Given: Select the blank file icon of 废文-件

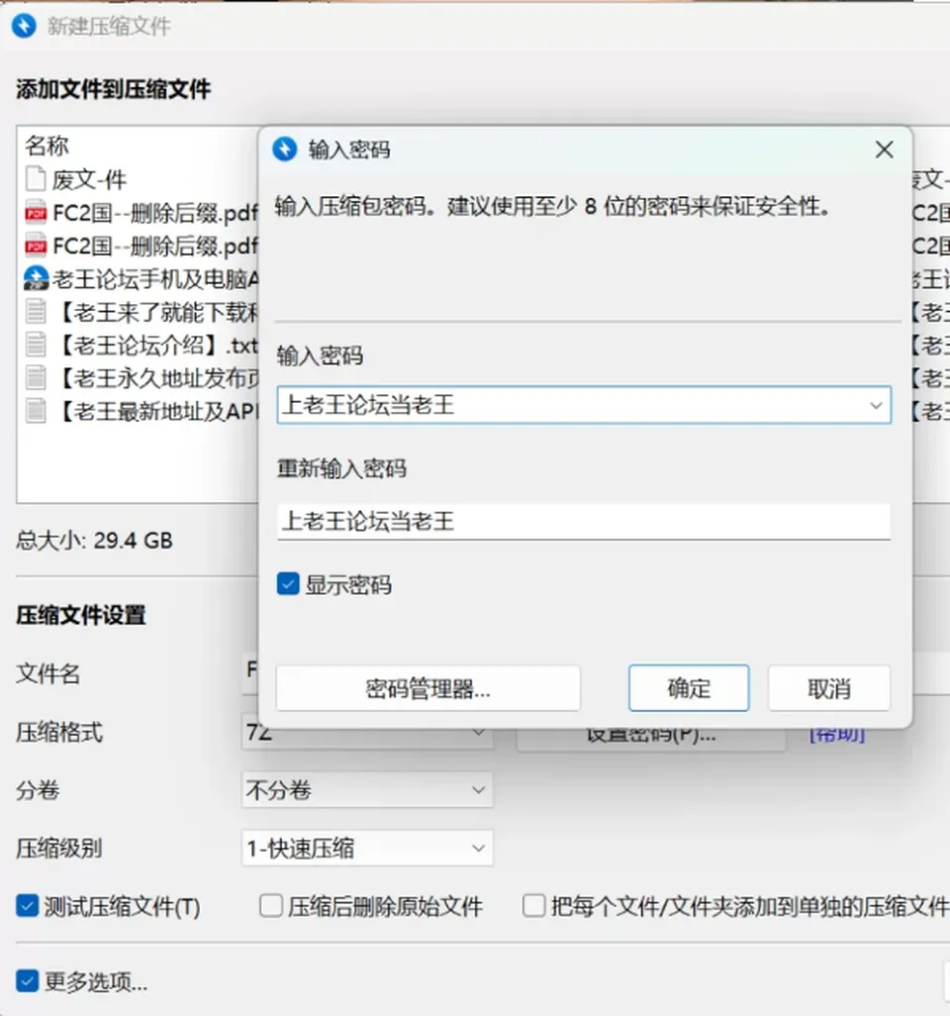Looking at the screenshot, I should 36,179.
